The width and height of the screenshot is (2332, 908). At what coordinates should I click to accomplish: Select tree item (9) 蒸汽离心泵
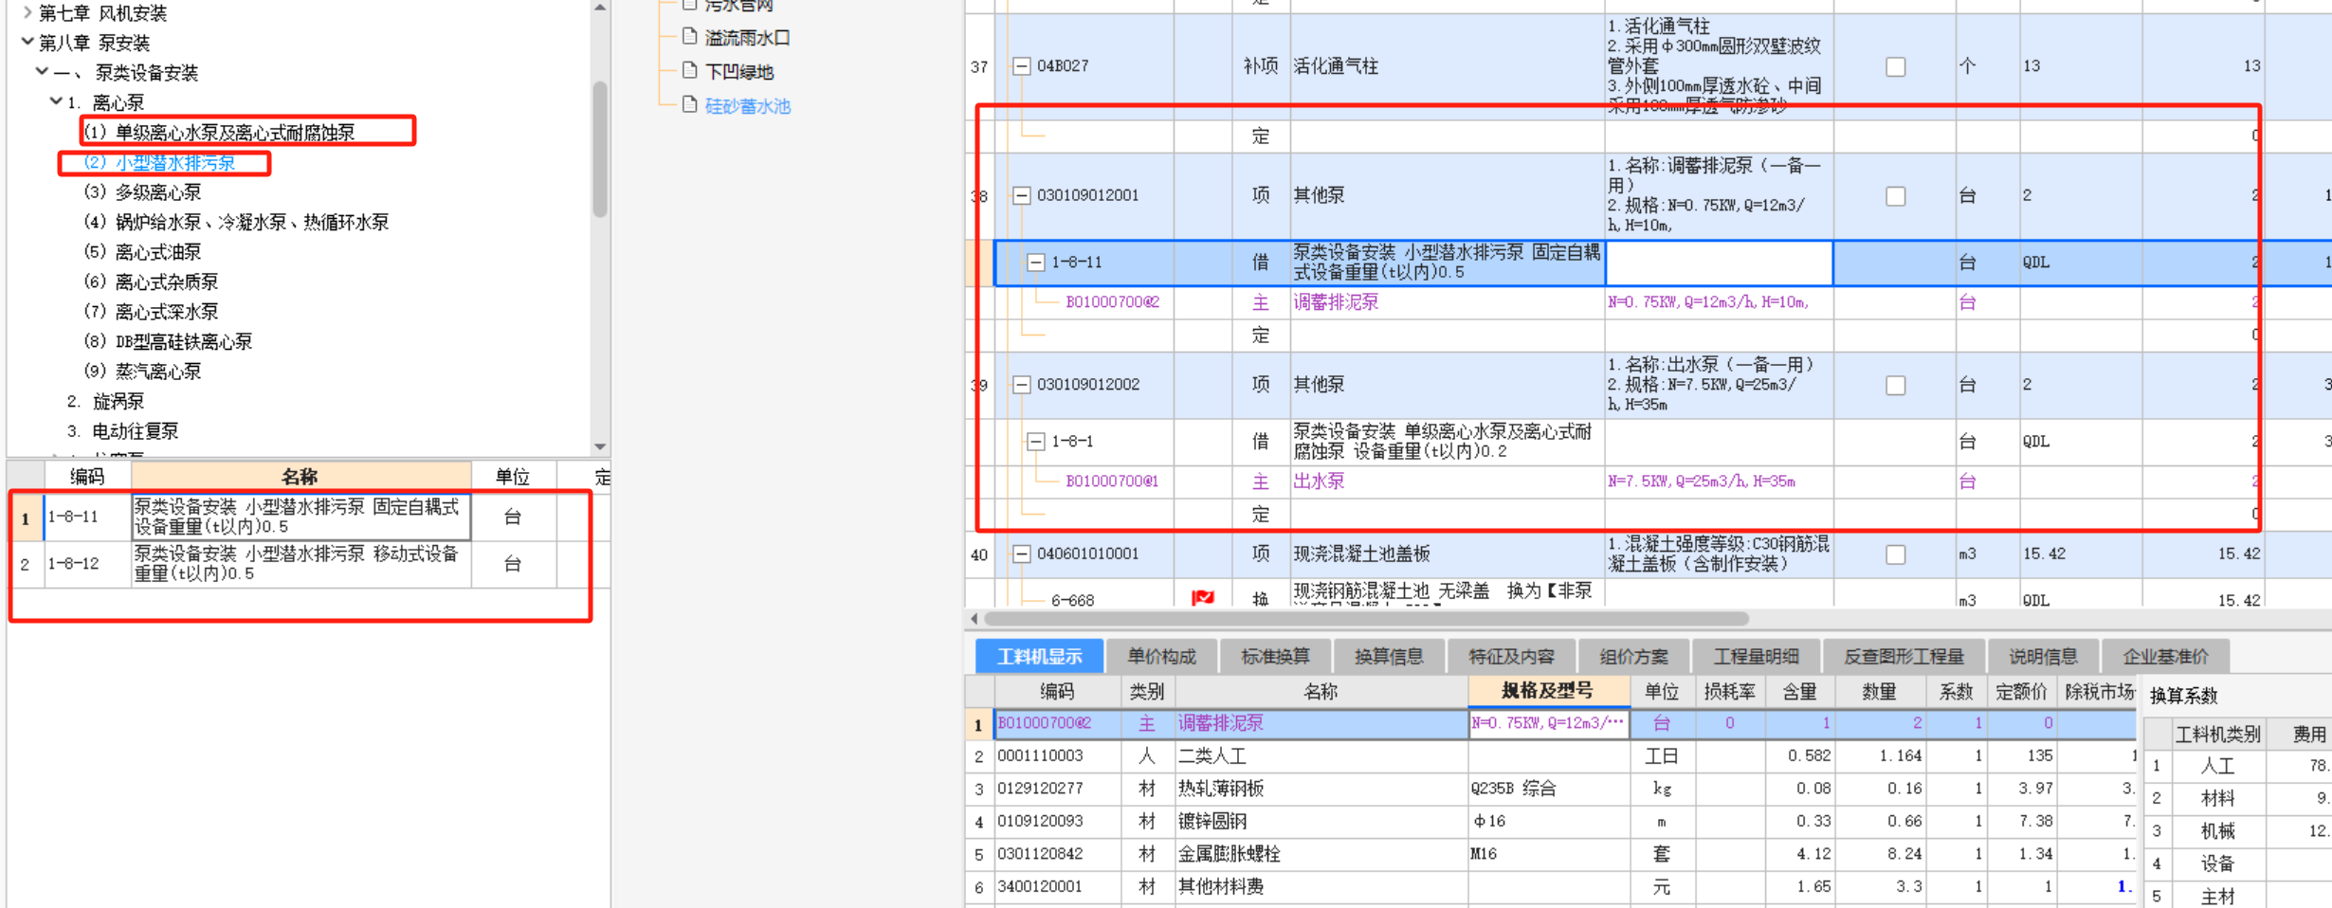point(142,371)
